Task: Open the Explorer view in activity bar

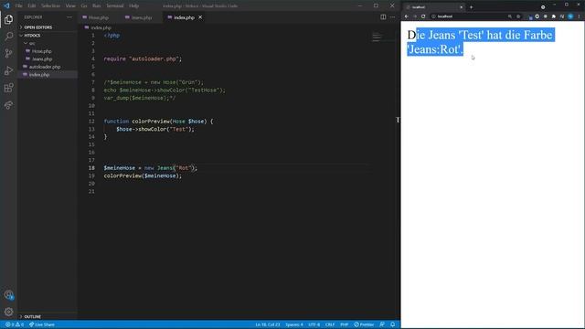Action: (8, 19)
